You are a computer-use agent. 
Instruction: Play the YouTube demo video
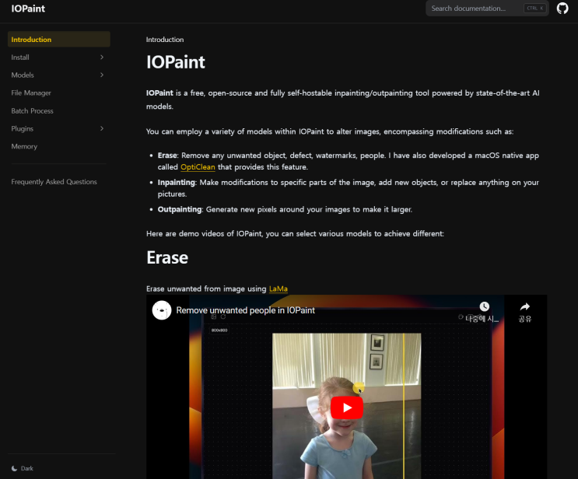347,407
